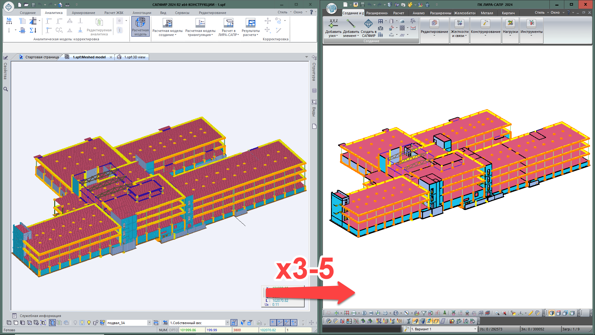Click the zoom magnifier in LIRA toolbar
Viewport: 595px width, 335px height.
(497, 313)
